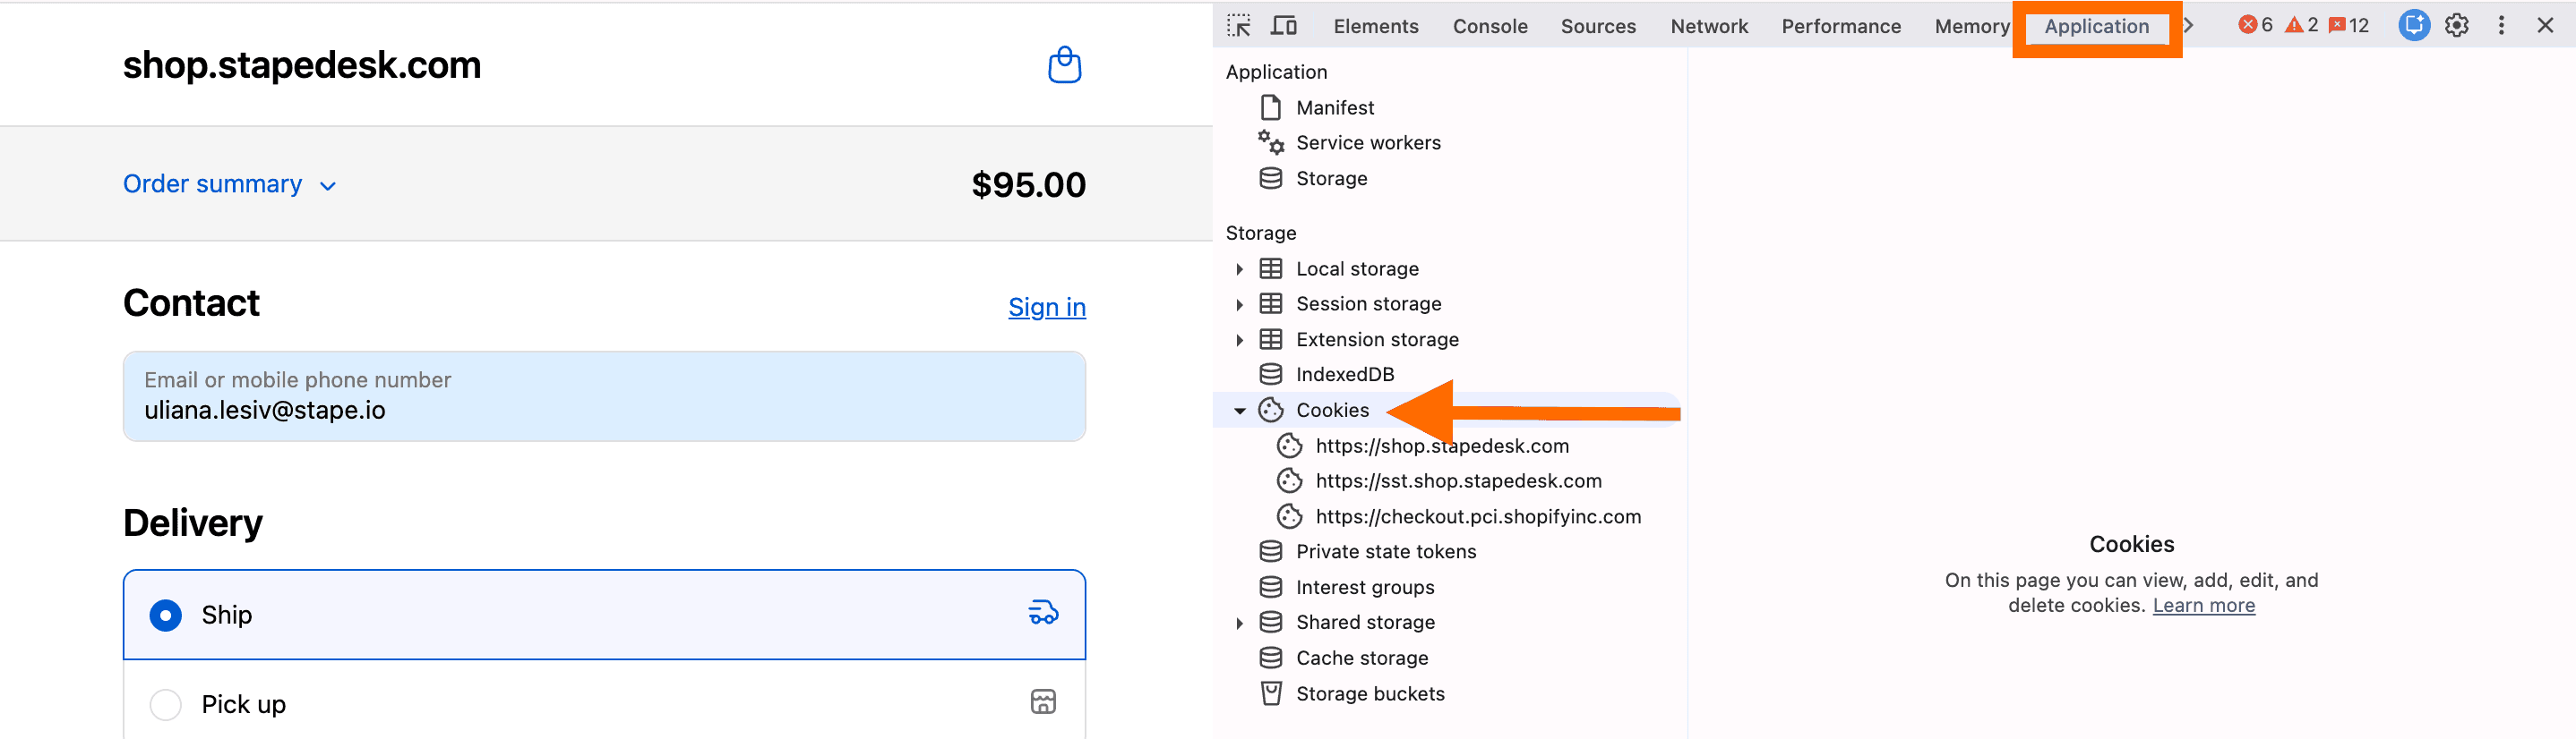Switch to the Console tab

point(1489,27)
